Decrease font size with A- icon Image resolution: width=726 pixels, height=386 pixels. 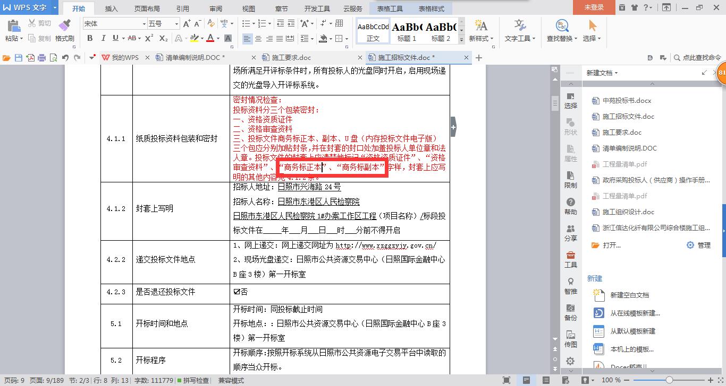tap(197, 24)
